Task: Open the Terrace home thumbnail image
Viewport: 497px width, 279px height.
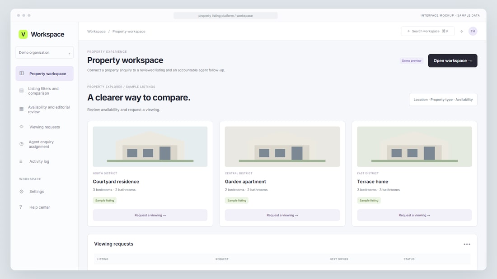Action: pos(414,146)
